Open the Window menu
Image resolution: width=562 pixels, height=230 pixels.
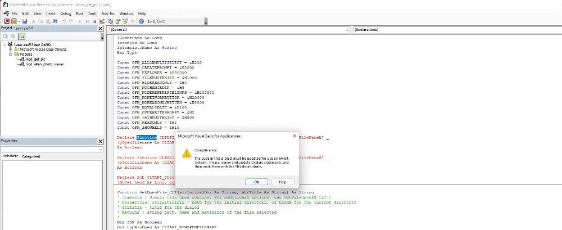coord(126,13)
